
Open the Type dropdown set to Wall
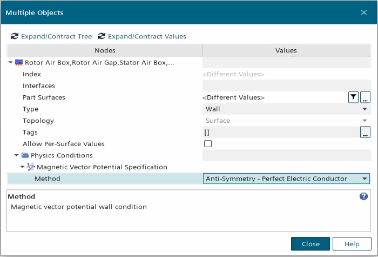(286, 109)
